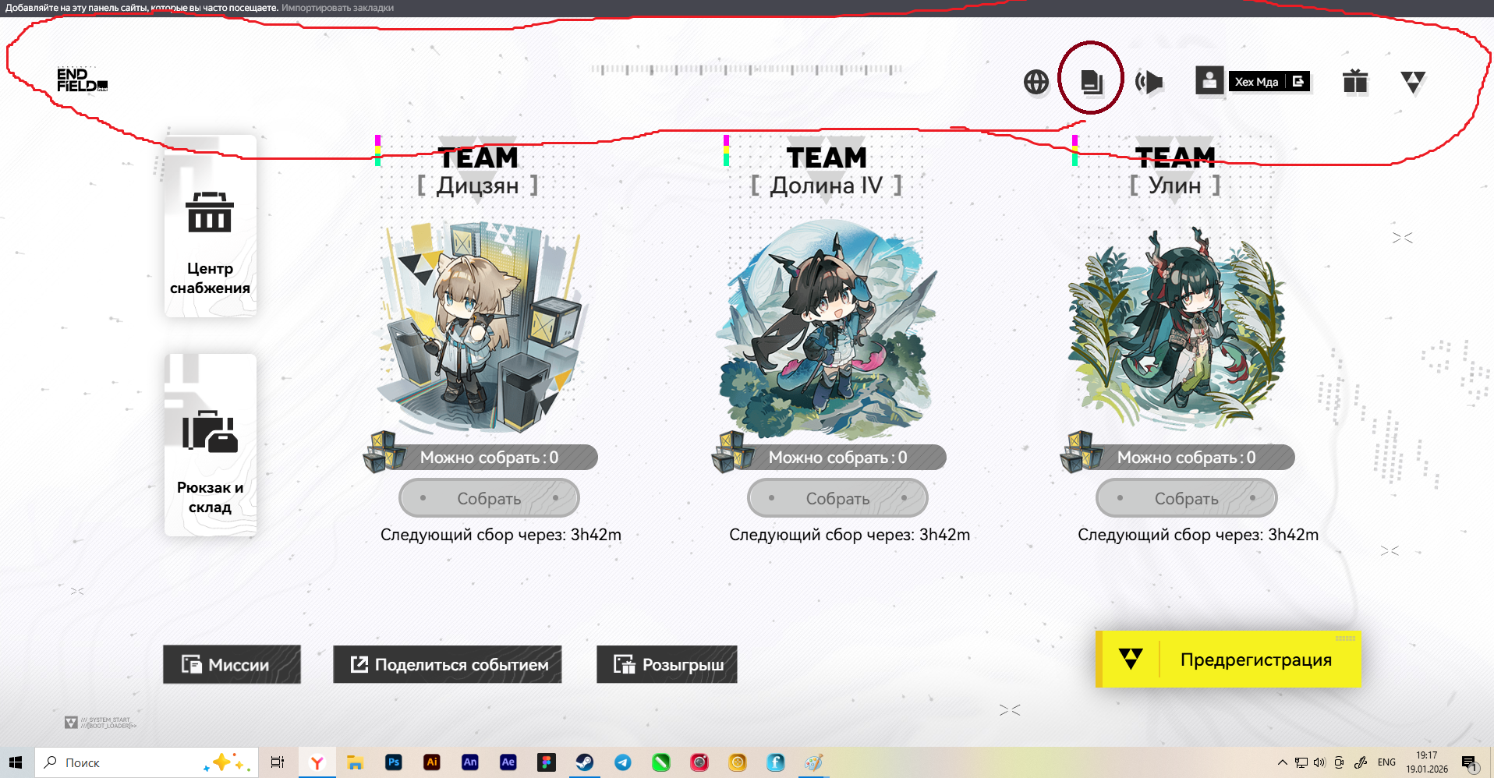
Task: Open the gift box icon
Action: click(x=1355, y=81)
